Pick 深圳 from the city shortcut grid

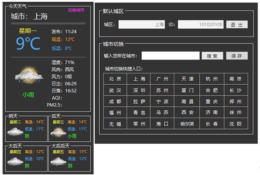(x=139, y=90)
